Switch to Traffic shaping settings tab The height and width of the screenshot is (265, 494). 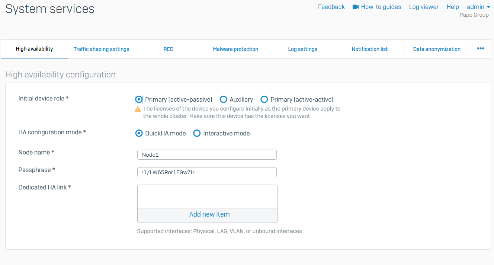coord(101,49)
